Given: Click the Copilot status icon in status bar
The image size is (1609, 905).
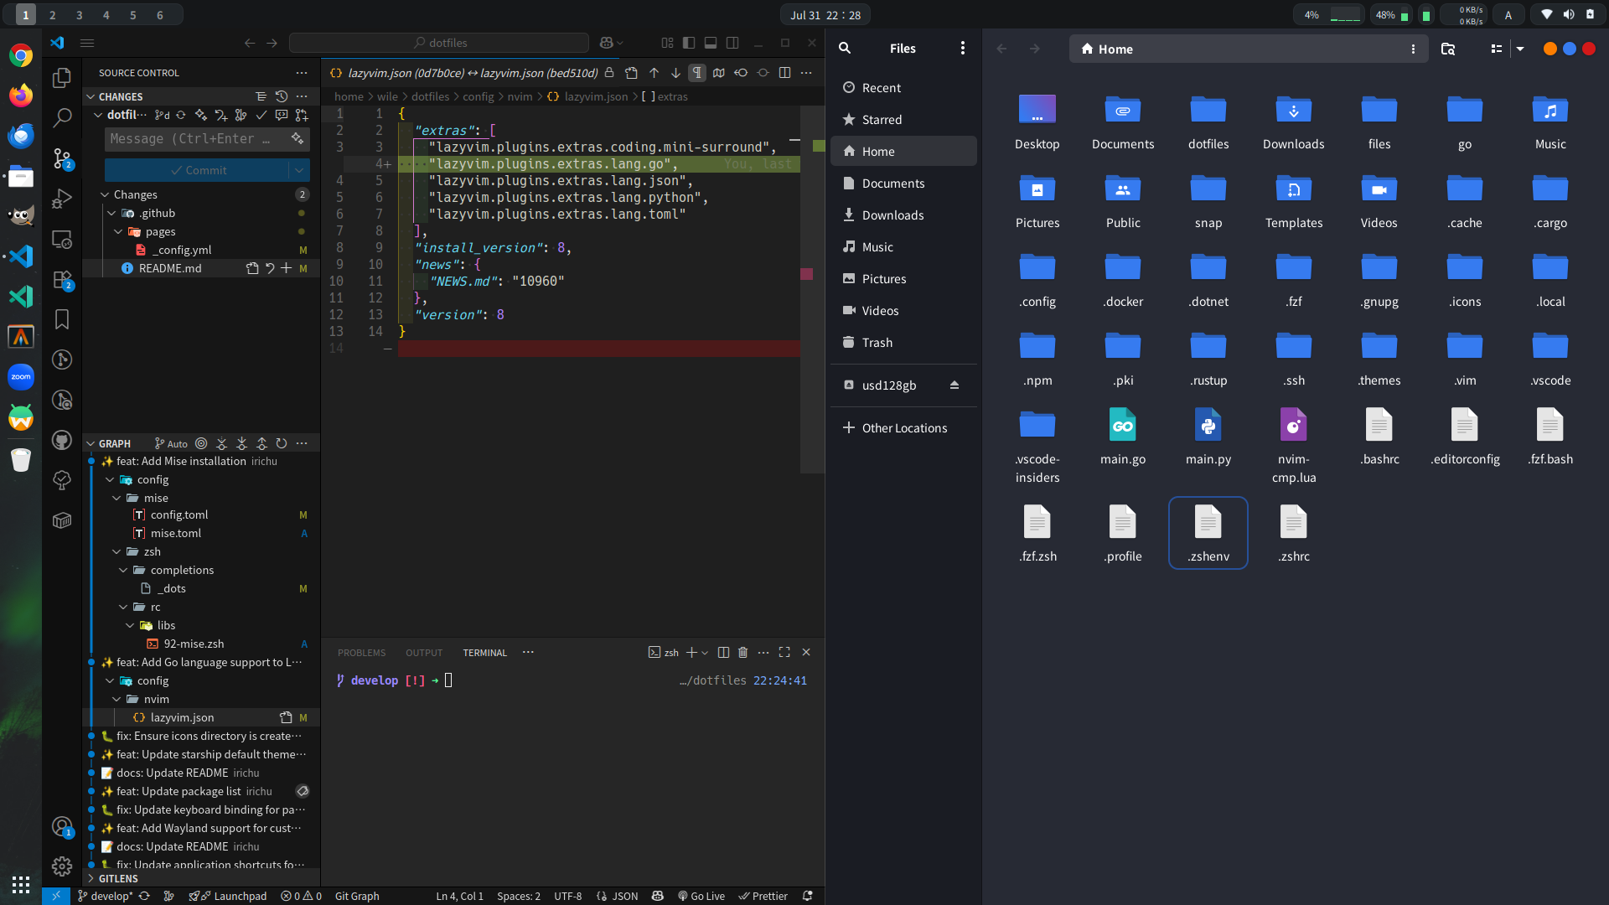Looking at the screenshot, I should click(x=658, y=896).
